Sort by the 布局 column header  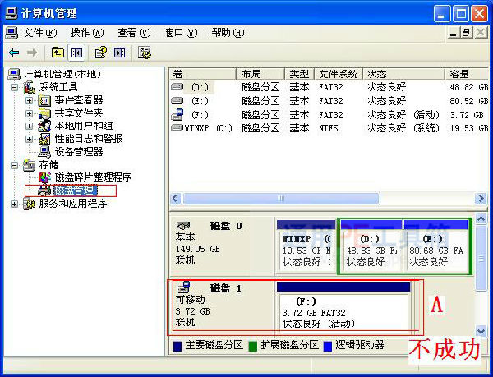coord(260,74)
